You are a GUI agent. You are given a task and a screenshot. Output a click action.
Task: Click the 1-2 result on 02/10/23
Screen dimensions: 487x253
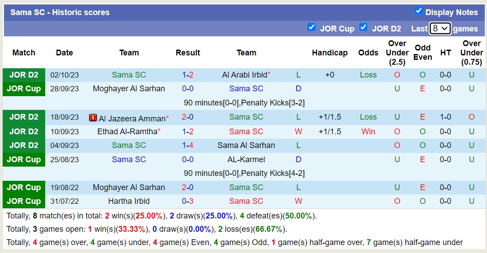188,75
